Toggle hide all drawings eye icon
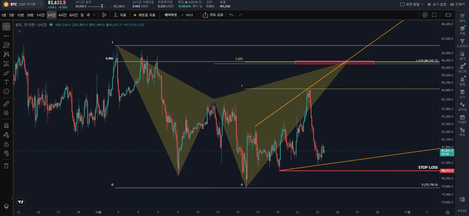This screenshot has height=216, width=469. click(6, 153)
